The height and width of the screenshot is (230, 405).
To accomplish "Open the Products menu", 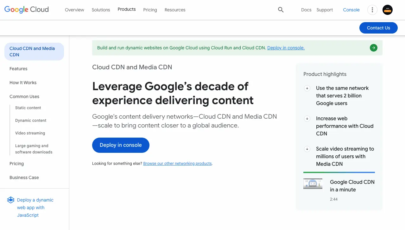I will (127, 9).
